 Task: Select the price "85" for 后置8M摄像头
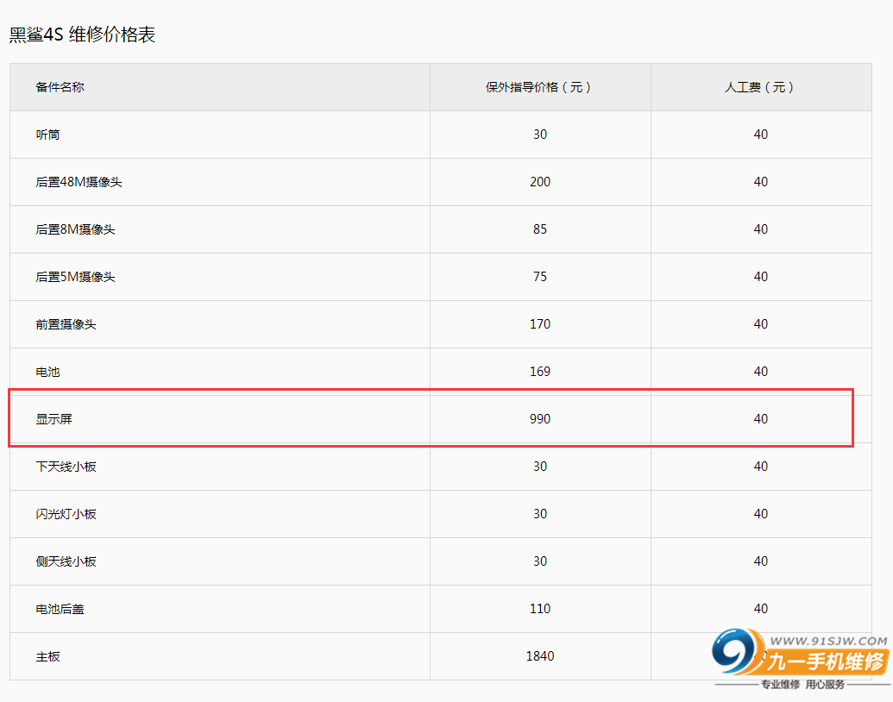point(540,229)
